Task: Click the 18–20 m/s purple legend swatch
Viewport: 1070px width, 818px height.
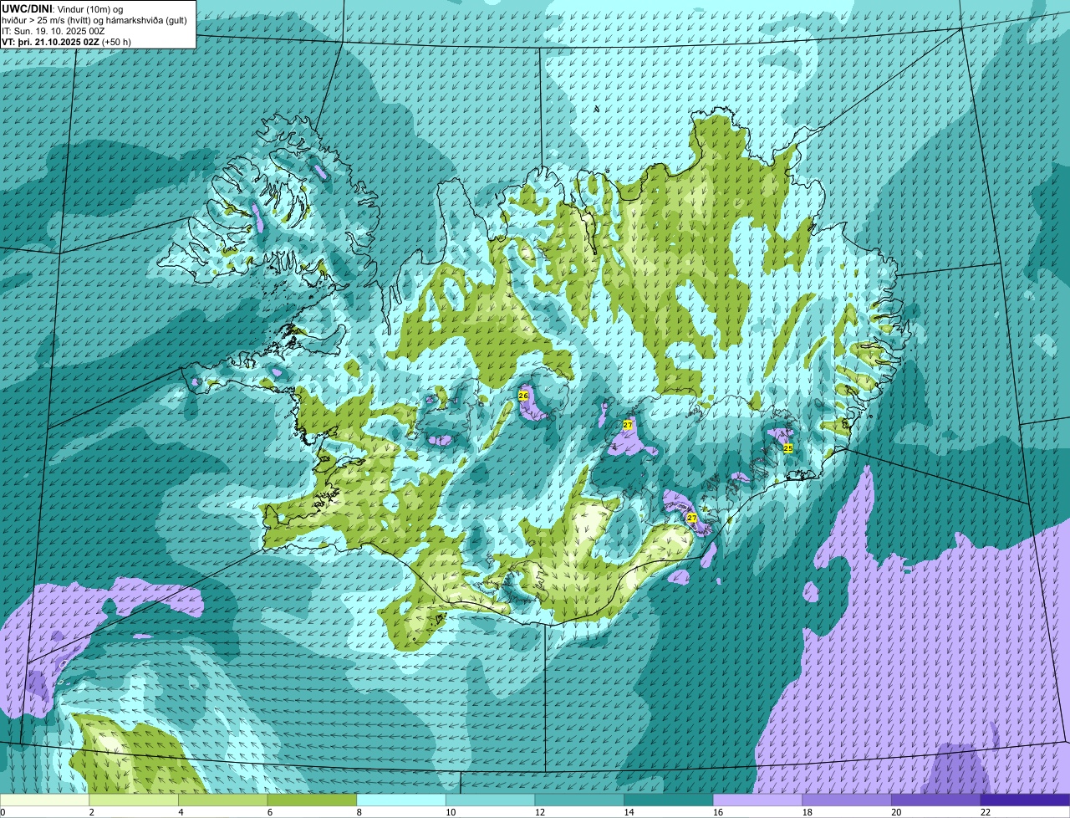Action: [x=847, y=800]
